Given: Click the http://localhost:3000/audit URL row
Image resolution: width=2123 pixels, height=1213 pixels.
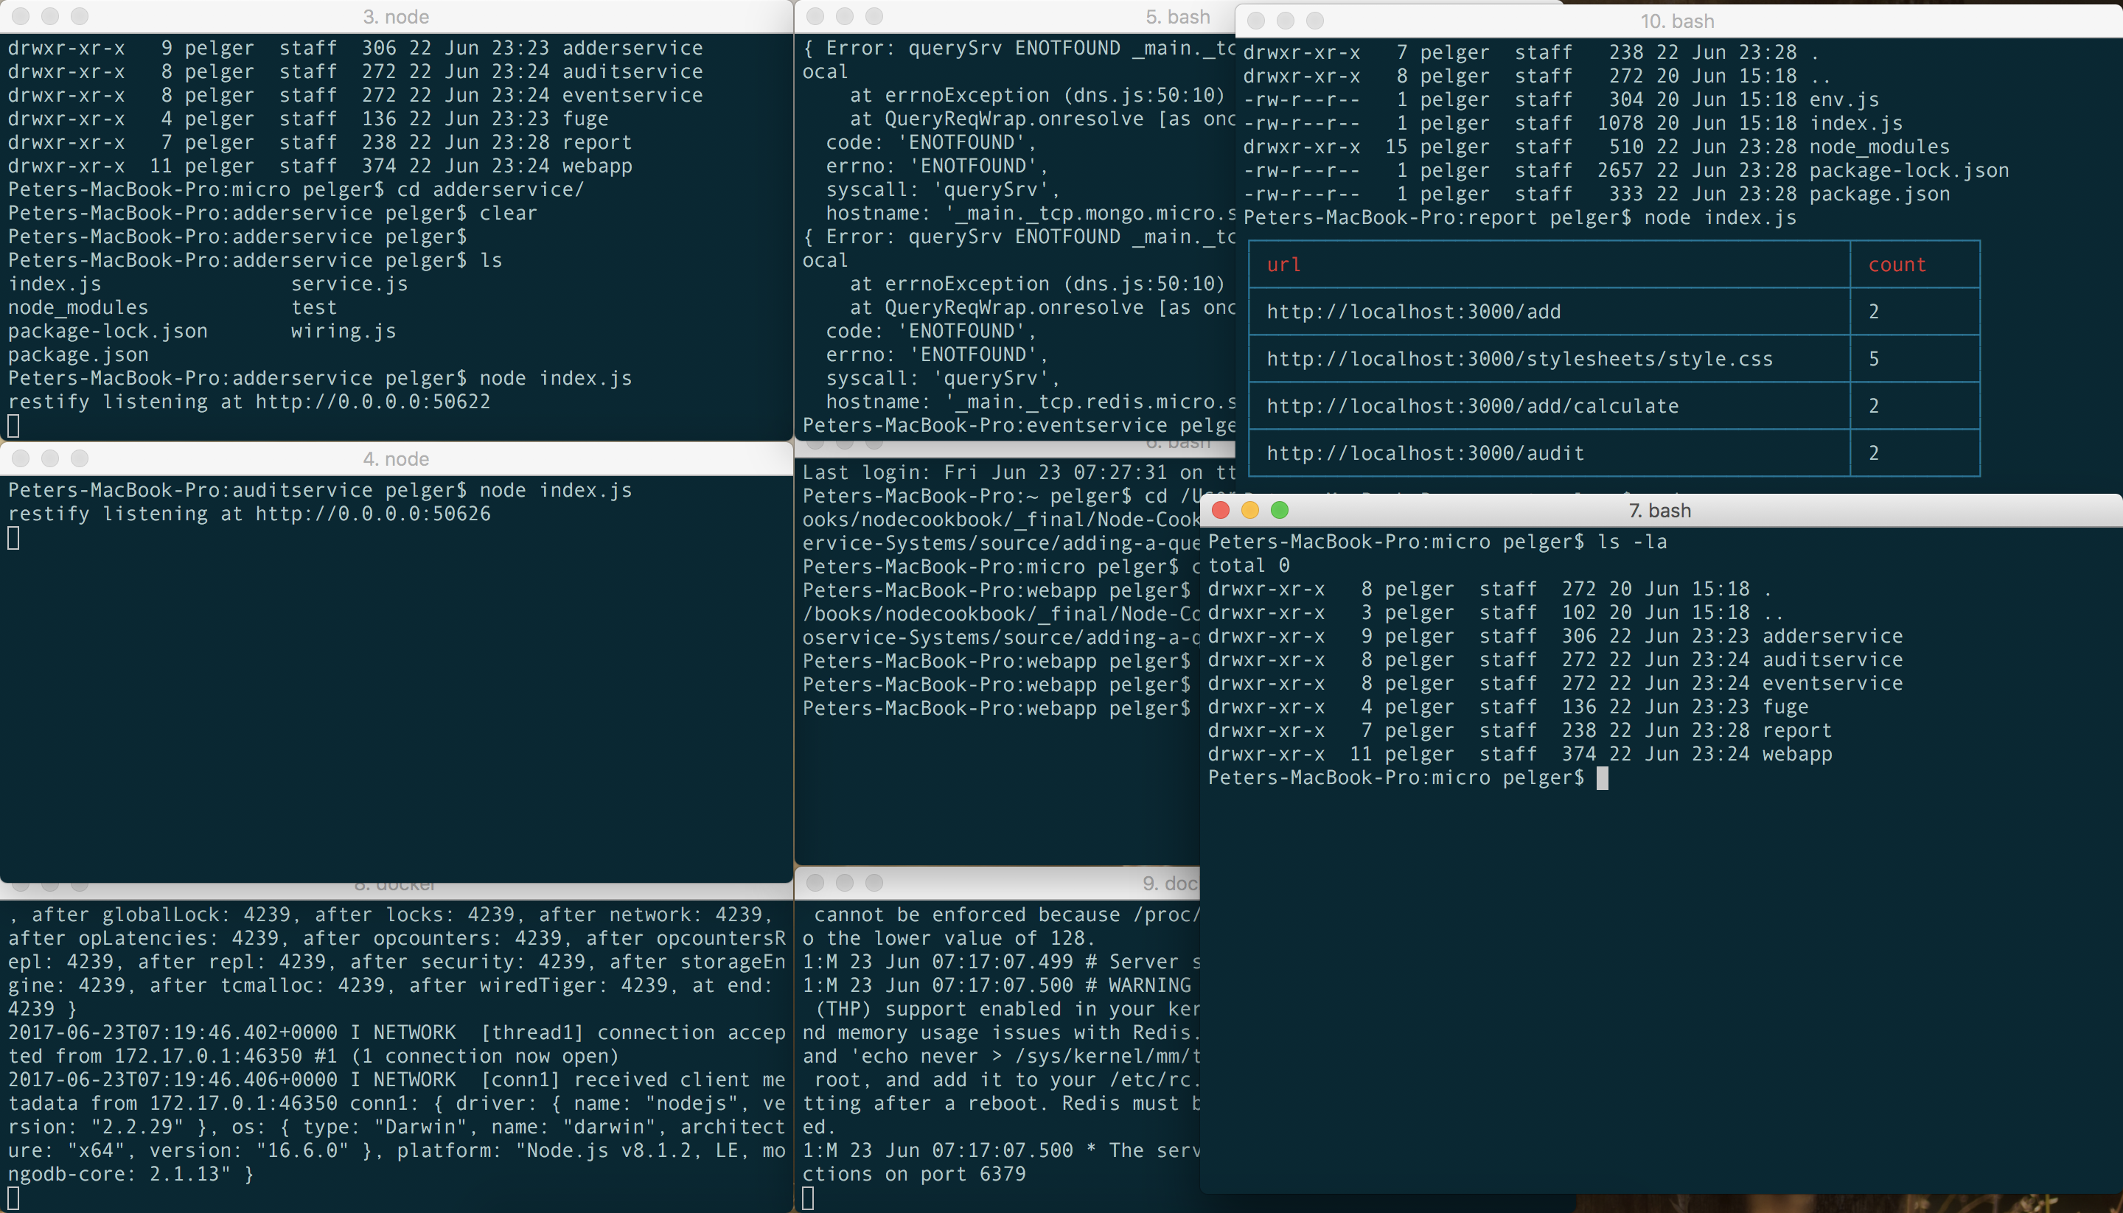Looking at the screenshot, I should [x=1425, y=453].
